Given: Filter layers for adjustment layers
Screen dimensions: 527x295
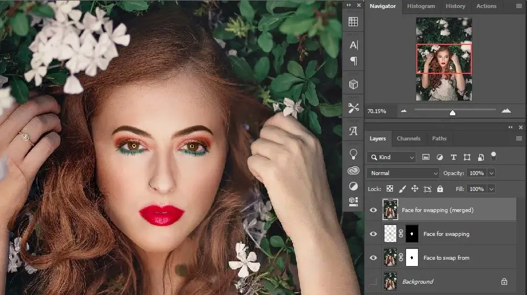Looking at the screenshot, I should (440, 157).
